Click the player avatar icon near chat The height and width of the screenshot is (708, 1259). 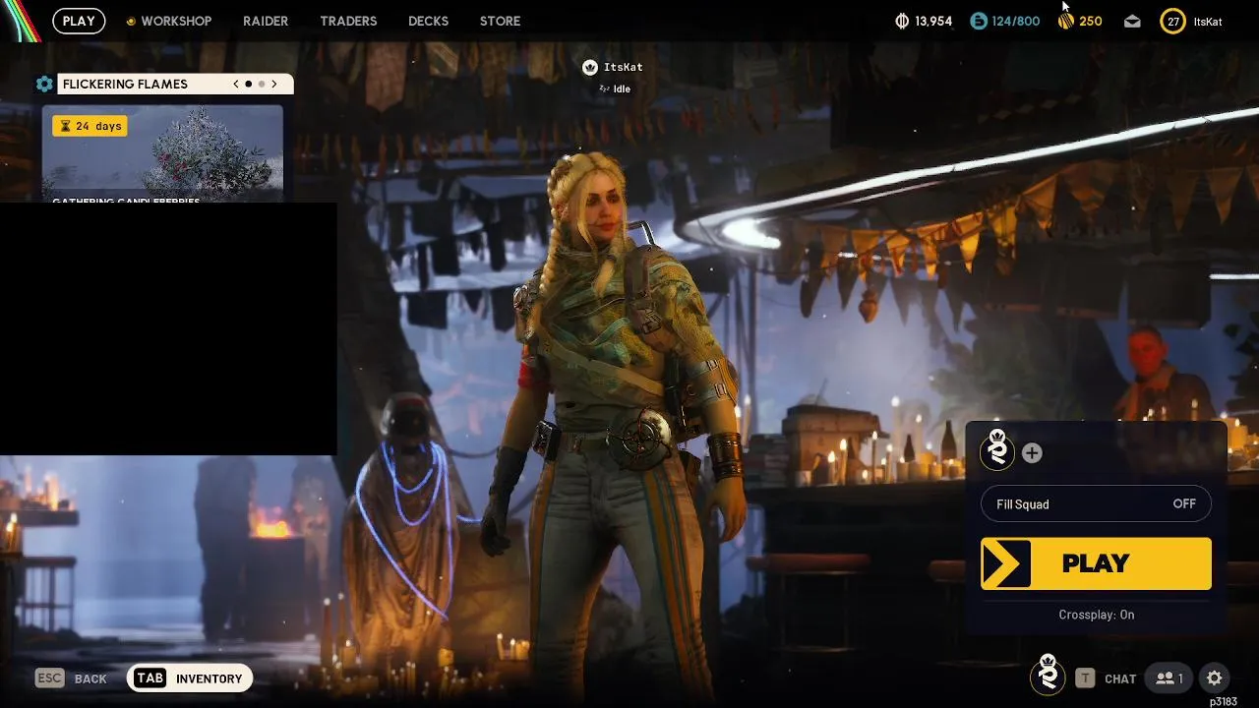pos(1048,675)
